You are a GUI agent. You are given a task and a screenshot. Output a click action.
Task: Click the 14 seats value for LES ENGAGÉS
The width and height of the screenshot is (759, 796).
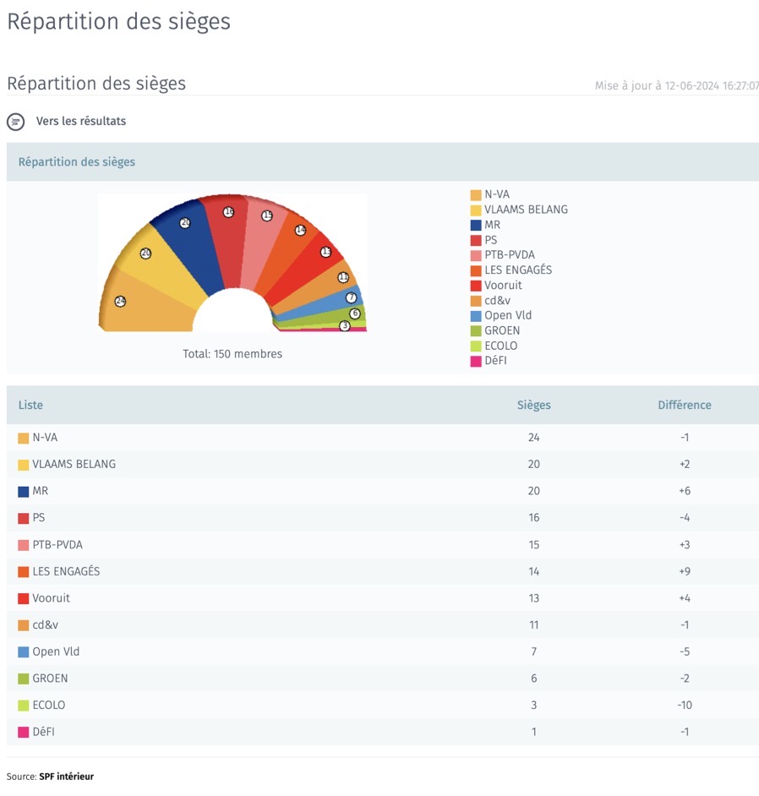[533, 571]
